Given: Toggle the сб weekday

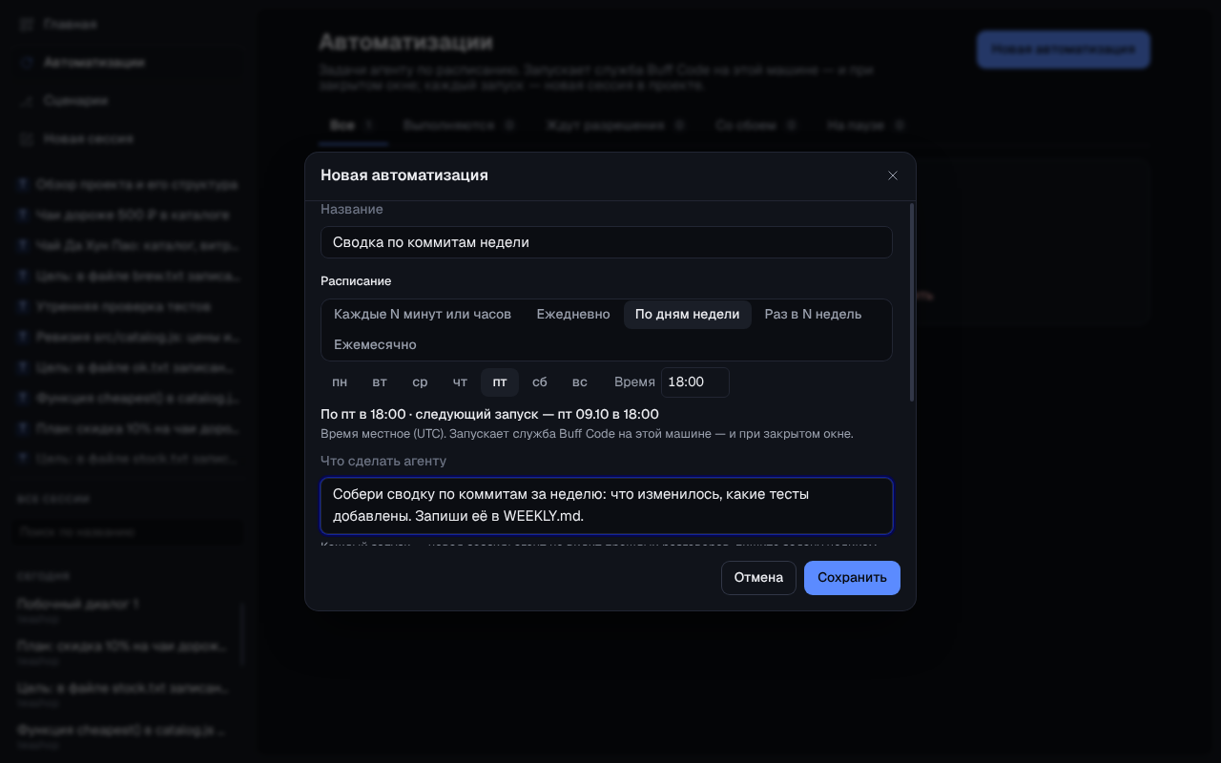Looking at the screenshot, I should (540, 382).
